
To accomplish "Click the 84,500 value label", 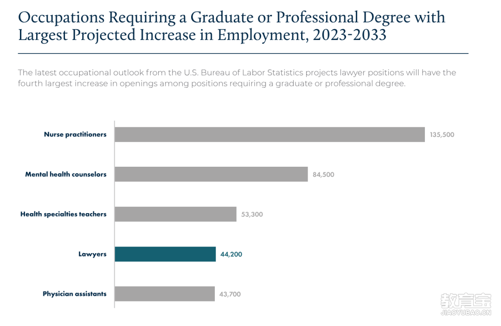I will pyautogui.click(x=323, y=175).
